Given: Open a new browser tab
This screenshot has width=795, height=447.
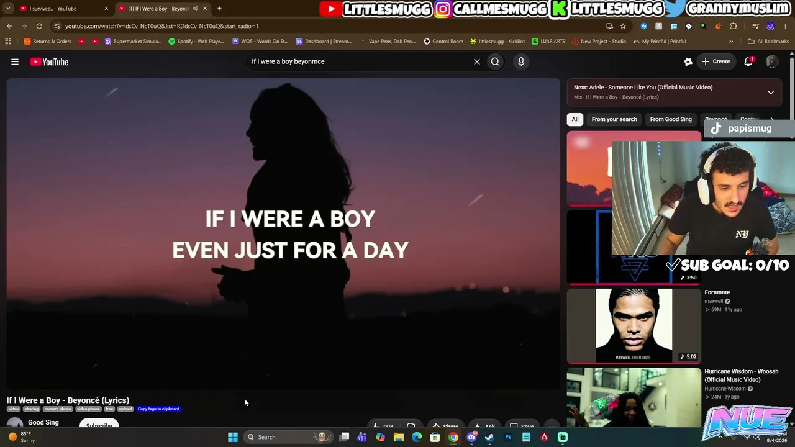Looking at the screenshot, I should 219,9.
